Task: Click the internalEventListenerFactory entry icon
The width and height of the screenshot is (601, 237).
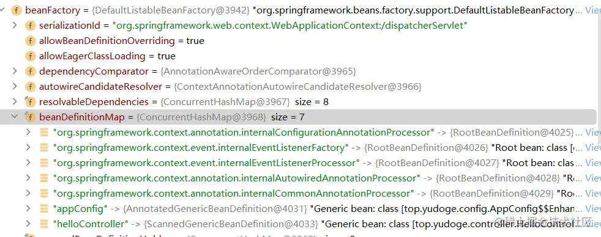Action: pos(44,148)
